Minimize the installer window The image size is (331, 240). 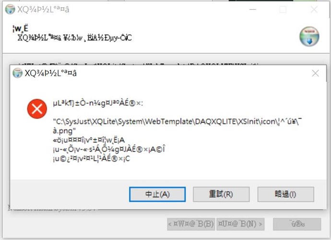click(253, 10)
